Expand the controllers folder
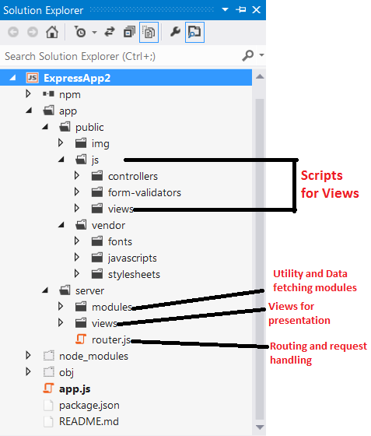 coord(77,175)
